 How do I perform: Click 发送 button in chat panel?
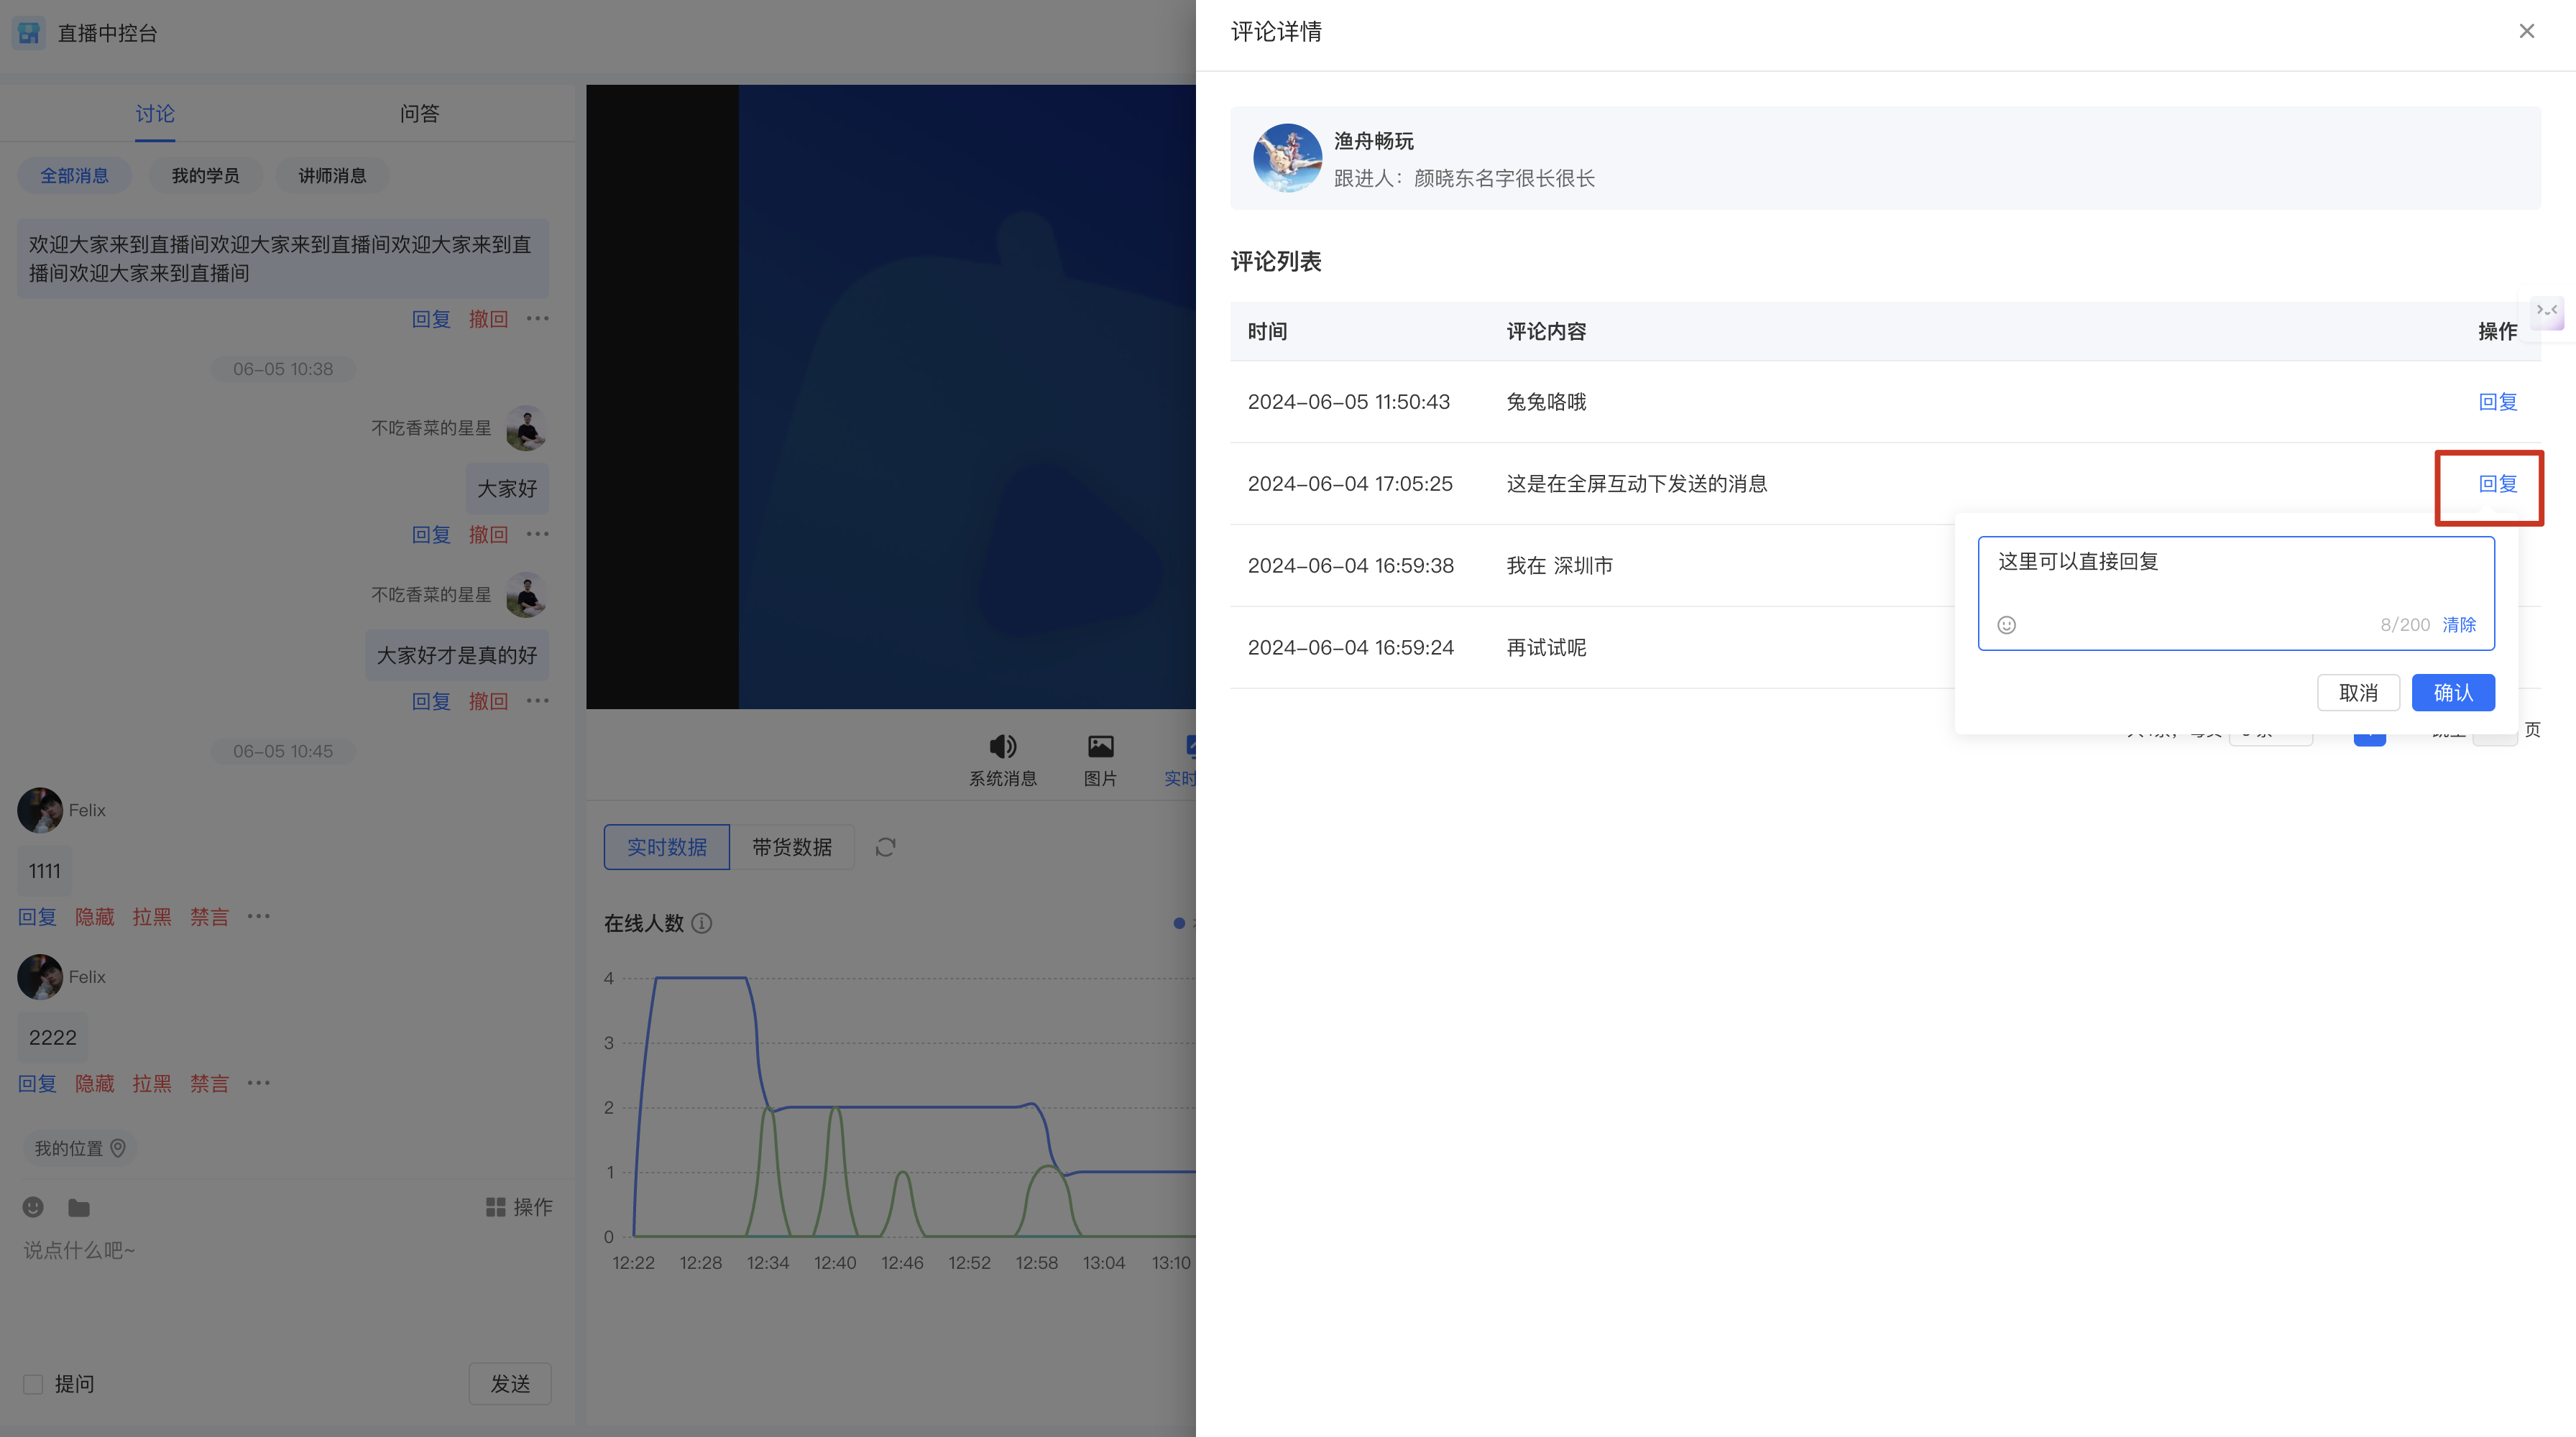click(x=510, y=1384)
